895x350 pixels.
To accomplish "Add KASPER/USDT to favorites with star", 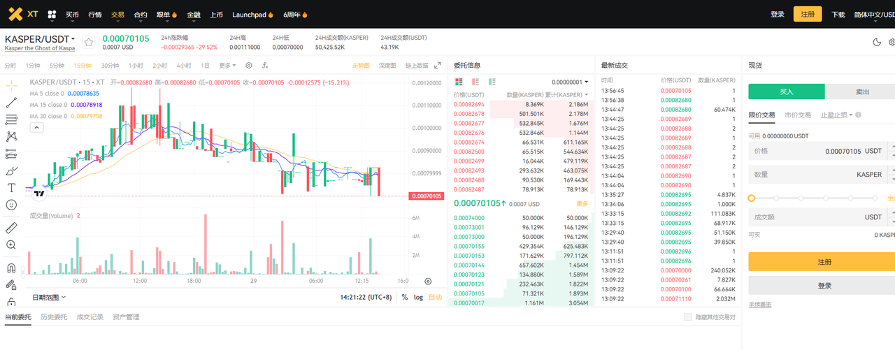I will pyautogui.click(x=89, y=43).
